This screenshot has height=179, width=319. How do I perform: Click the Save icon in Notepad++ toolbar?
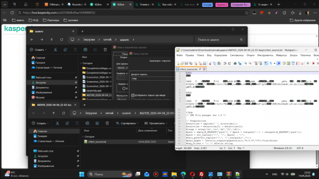[186, 64]
